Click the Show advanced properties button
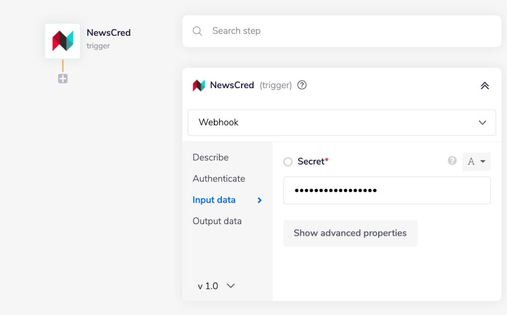507x315 pixels. (350, 233)
